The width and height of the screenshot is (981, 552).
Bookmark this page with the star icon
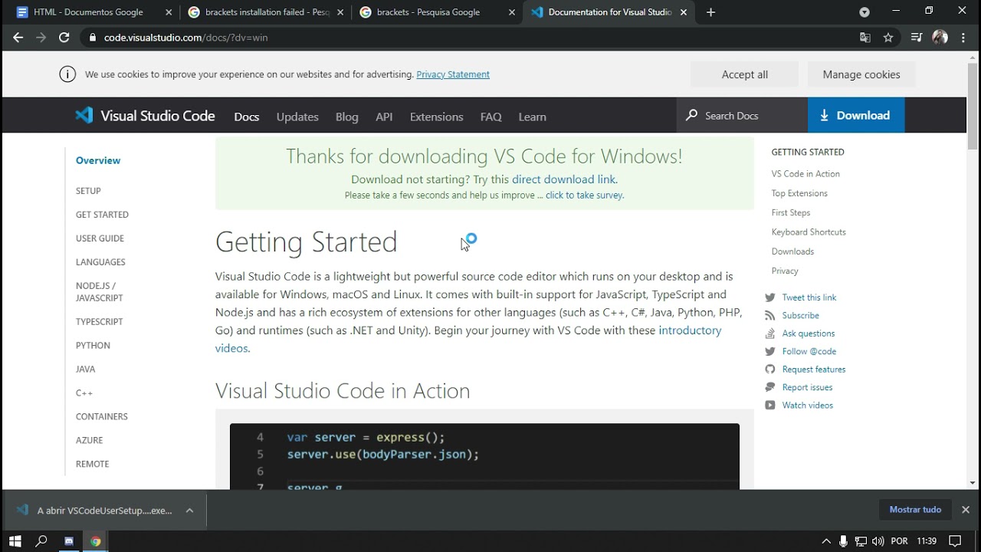coord(888,37)
